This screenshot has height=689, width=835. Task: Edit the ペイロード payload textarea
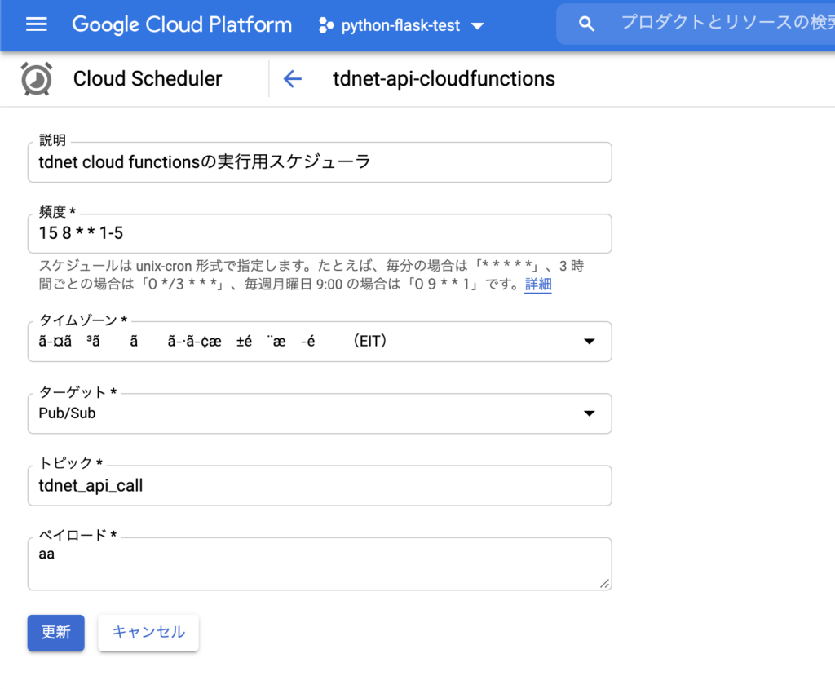click(320, 563)
